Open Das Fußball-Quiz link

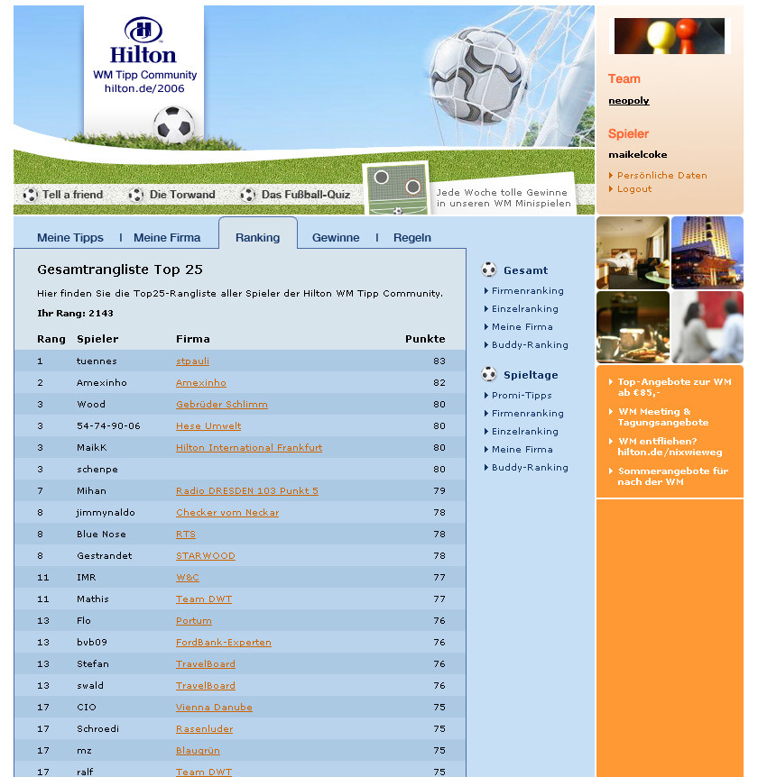click(306, 195)
